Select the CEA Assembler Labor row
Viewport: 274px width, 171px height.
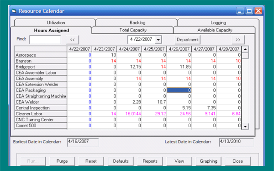point(41,73)
